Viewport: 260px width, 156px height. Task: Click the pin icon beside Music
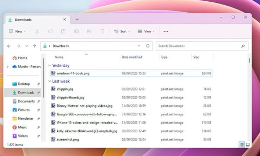tap(38, 127)
